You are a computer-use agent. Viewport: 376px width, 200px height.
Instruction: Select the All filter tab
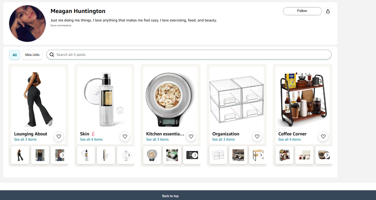coord(15,55)
